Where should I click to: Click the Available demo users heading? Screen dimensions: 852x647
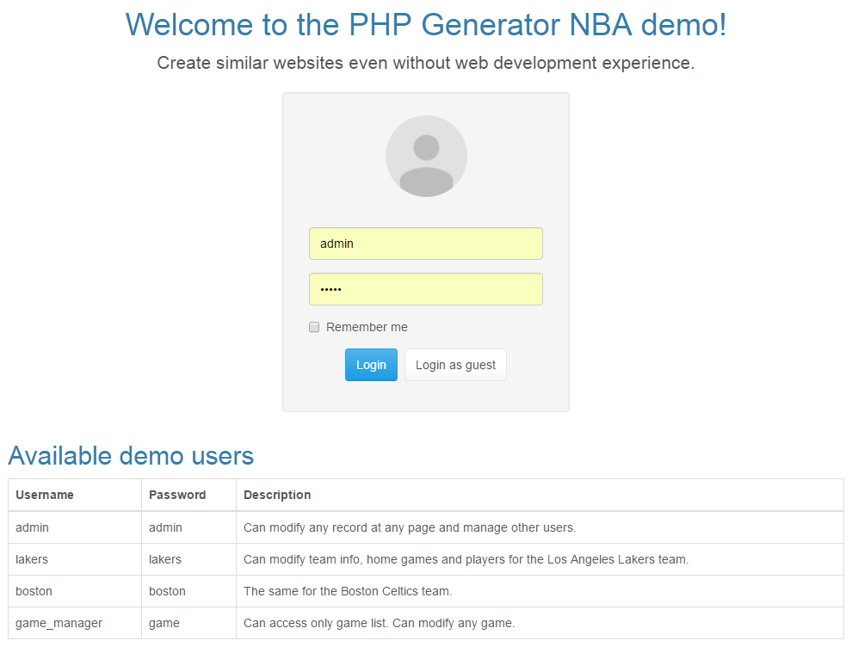[131, 455]
